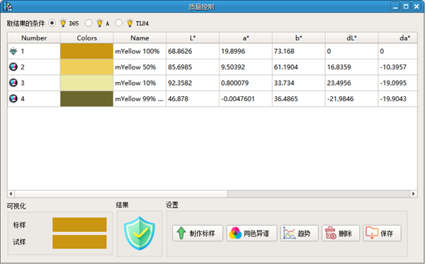The width and height of the screenshot is (425, 264).
Task: Select the TL84 light source radio button
Action: [x=119, y=23]
